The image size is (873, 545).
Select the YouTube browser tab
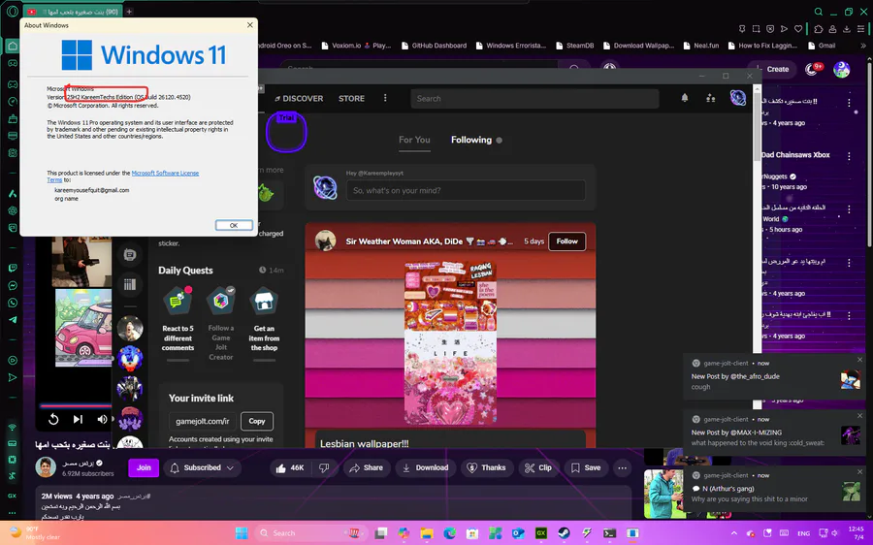tap(73, 11)
